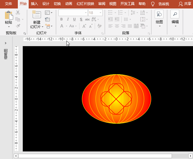Click the Columns icon
This screenshot has width=193, height=159.
tap(126, 19)
